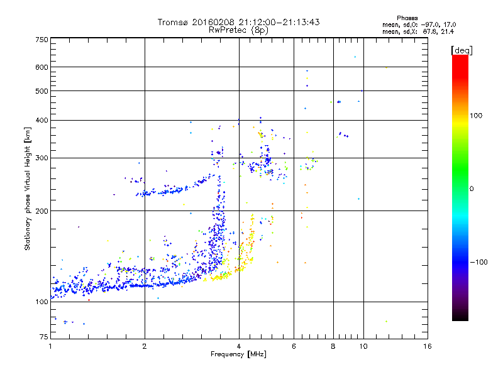The height and width of the screenshot is (377, 503).
Task: Click y-axis tick '600'
Action: click(x=41, y=67)
